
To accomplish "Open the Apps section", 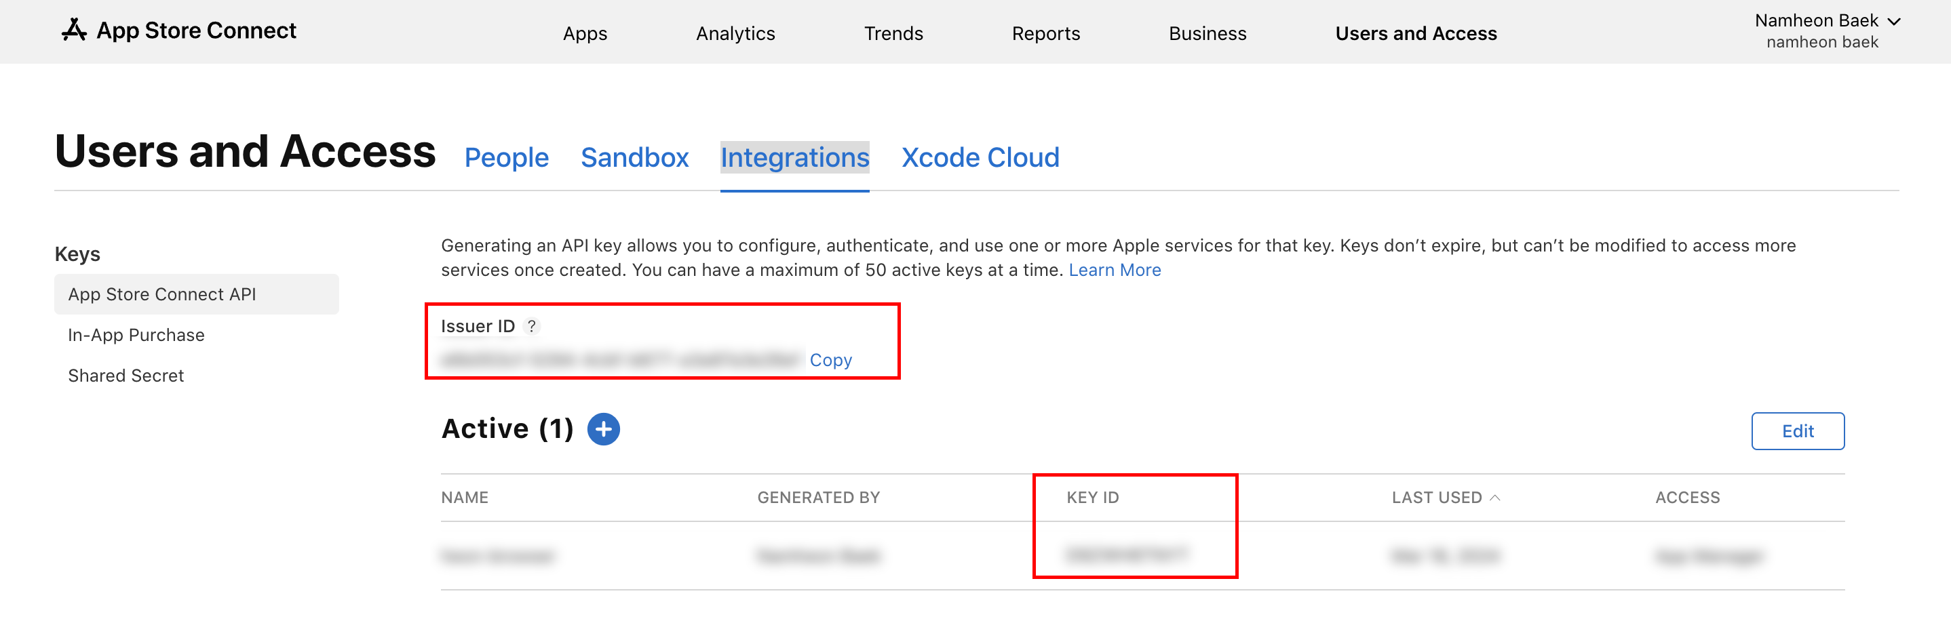I will coord(585,33).
